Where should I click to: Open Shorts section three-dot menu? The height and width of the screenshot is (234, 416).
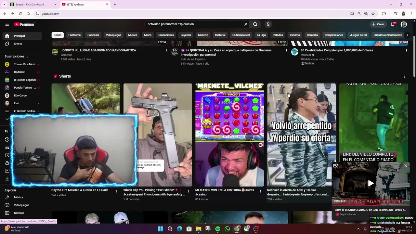click(404, 76)
